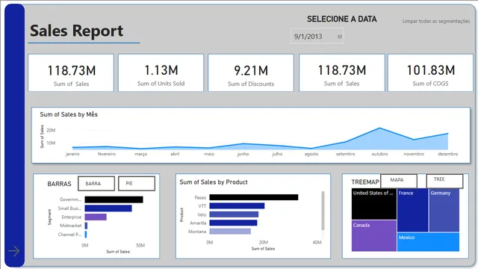Click the 9/1/2013 date input field

click(317, 37)
